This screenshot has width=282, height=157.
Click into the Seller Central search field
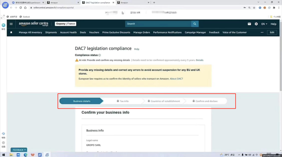158,24
